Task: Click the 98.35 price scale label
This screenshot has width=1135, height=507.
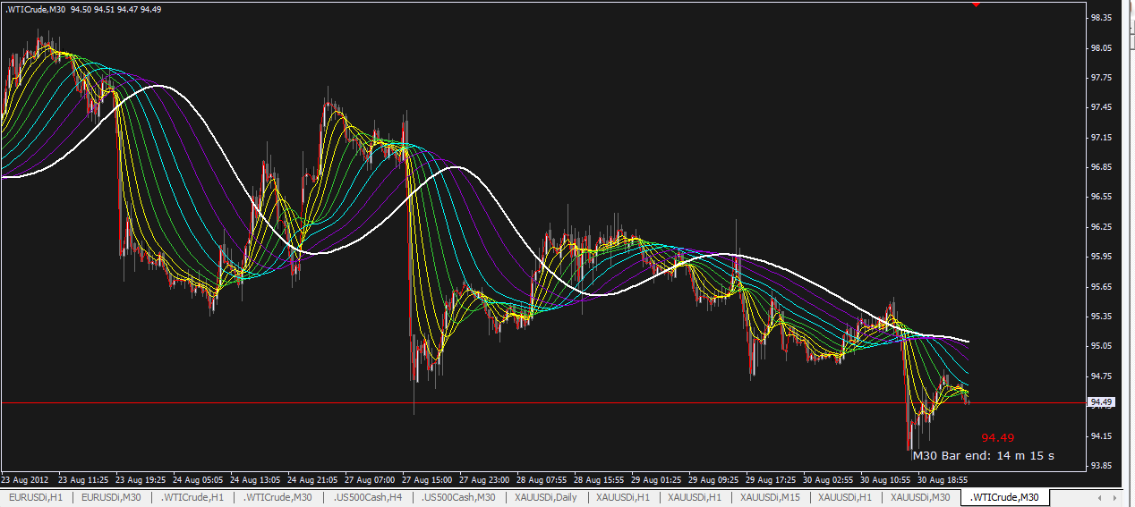Action: [x=1101, y=18]
